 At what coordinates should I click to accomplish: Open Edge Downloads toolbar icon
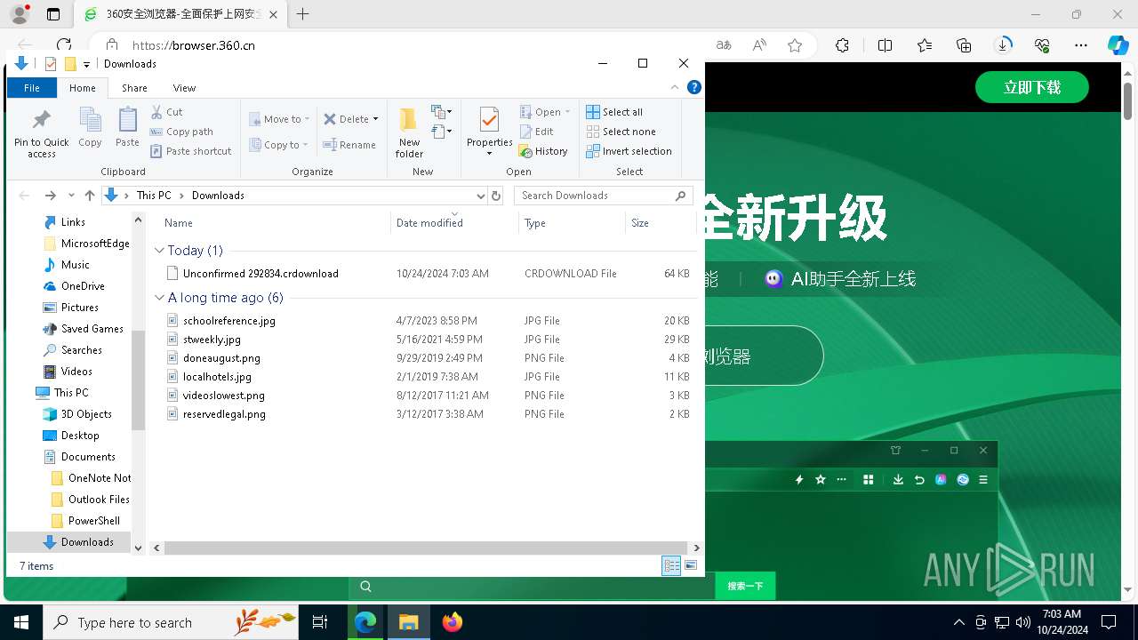[x=1003, y=45]
